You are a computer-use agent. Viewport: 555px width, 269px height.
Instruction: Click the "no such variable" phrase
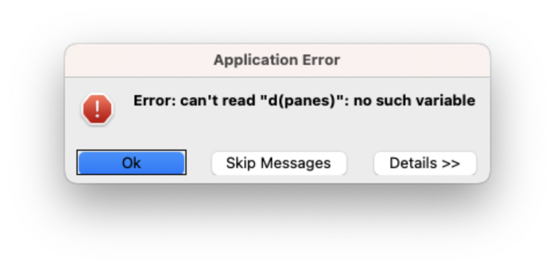click(414, 101)
